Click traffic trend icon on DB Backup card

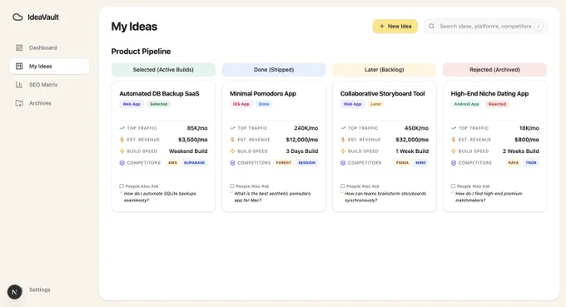click(x=122, y=128)
